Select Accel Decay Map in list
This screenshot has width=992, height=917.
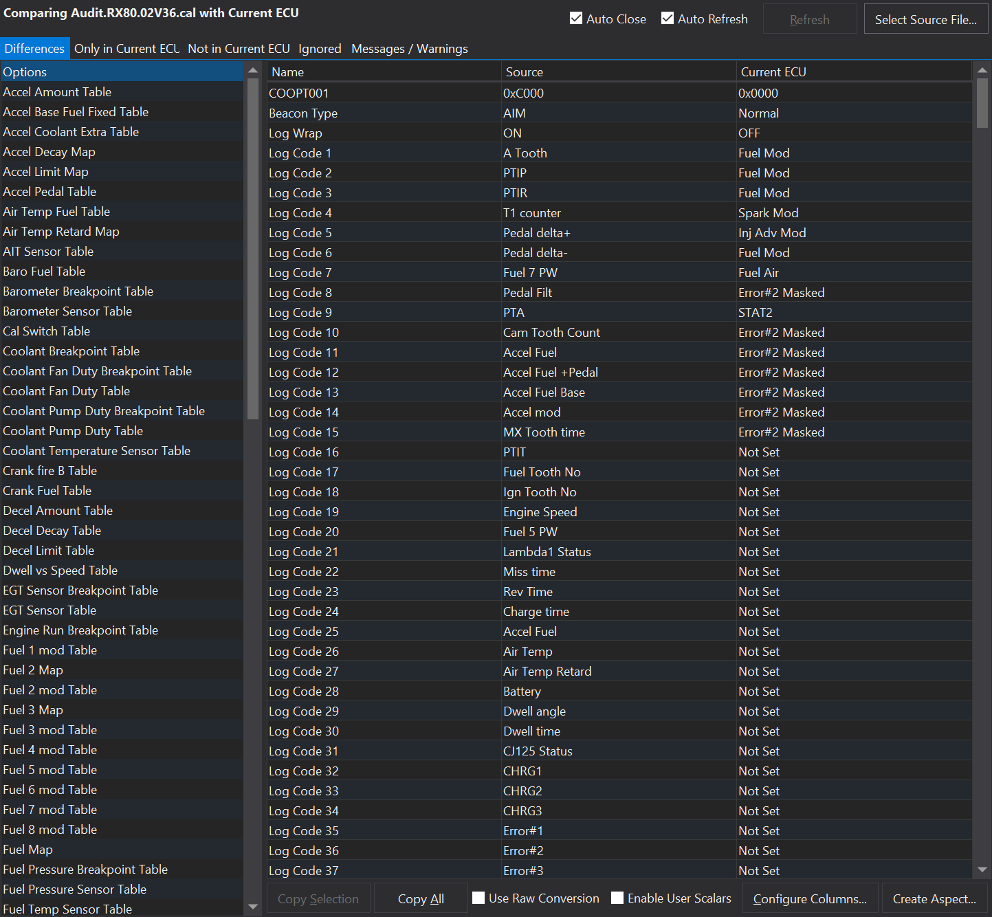coord(49,152)
